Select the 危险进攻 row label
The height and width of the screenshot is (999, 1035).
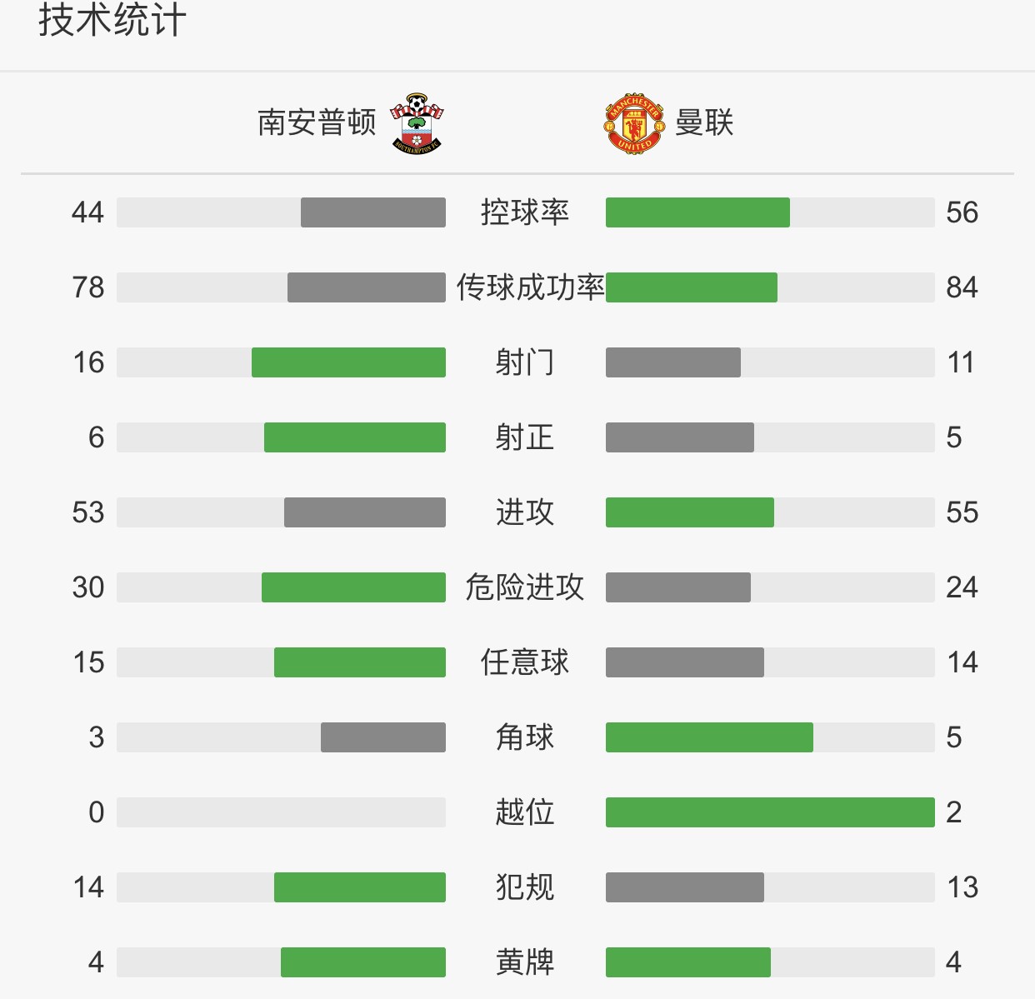pyautogui.click(x=525, y=587)
